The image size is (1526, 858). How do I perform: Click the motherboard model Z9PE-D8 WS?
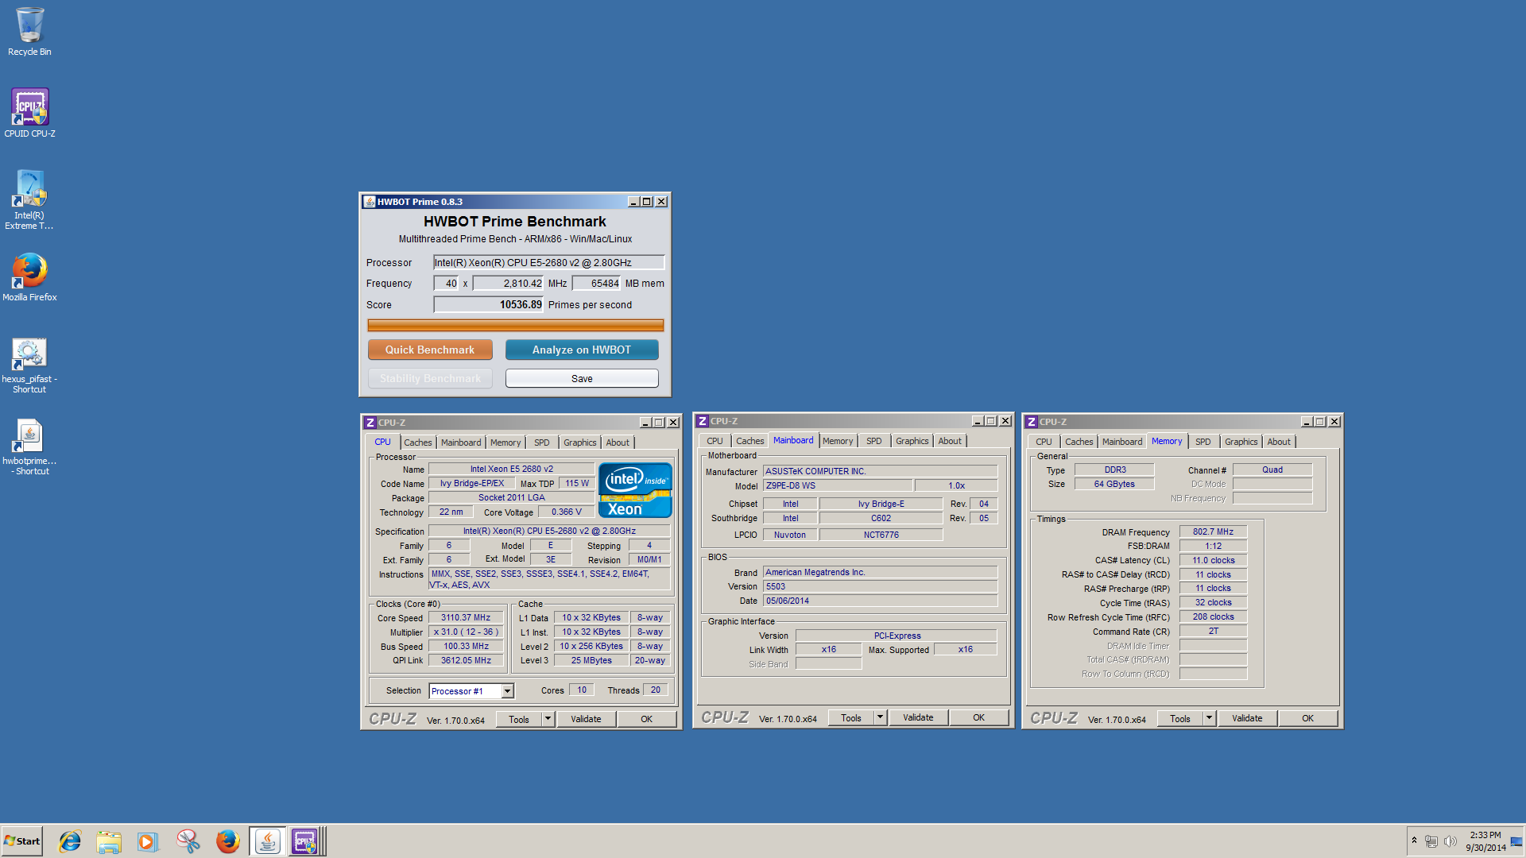coord(837,485)
